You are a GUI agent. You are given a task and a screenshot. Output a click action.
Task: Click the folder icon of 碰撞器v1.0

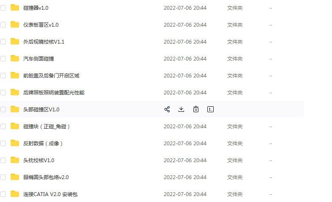(x=15, y=8)
